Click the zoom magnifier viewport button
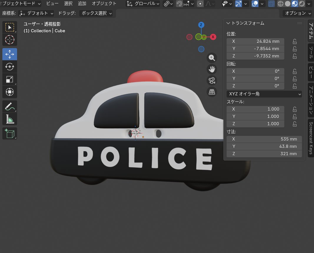The image size is (314, 253). click(212, 58)
